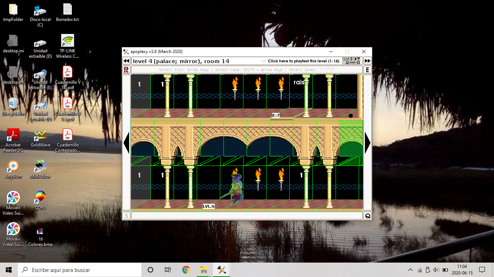Select the E:7 labeled floor tile

pos(276,115)
